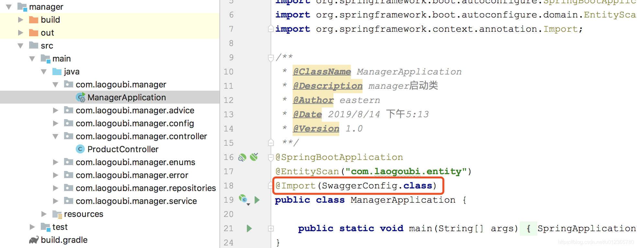Expand com.laogoubi.manager.enums package
The width and height of the screenshot is (637, 248).
[56, 162]
